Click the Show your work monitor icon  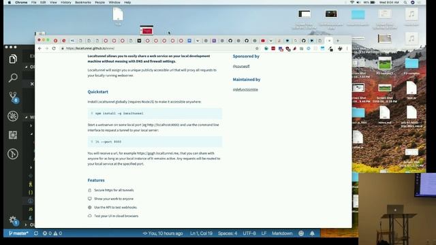coord(89,199)
